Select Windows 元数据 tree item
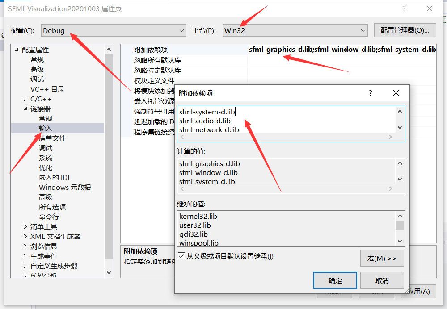This screenshot has height=309, width=447. (x=65, y=188)
